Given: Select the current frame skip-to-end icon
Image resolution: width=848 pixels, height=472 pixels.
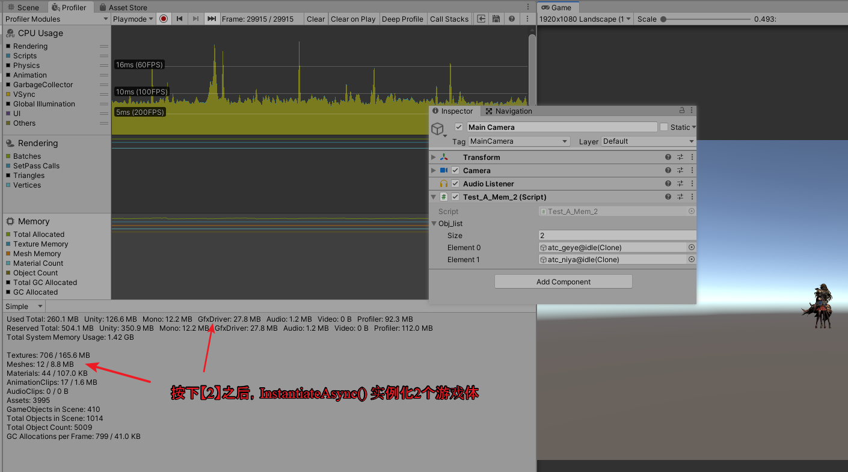Looking at the screenshot, I should (x=212, y=19).
